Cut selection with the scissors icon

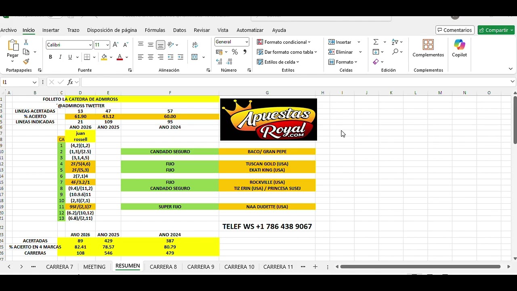click(26, 42)
